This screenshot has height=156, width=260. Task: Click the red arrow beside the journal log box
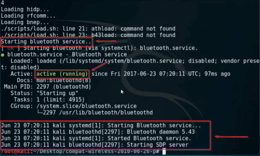[231, 136]
